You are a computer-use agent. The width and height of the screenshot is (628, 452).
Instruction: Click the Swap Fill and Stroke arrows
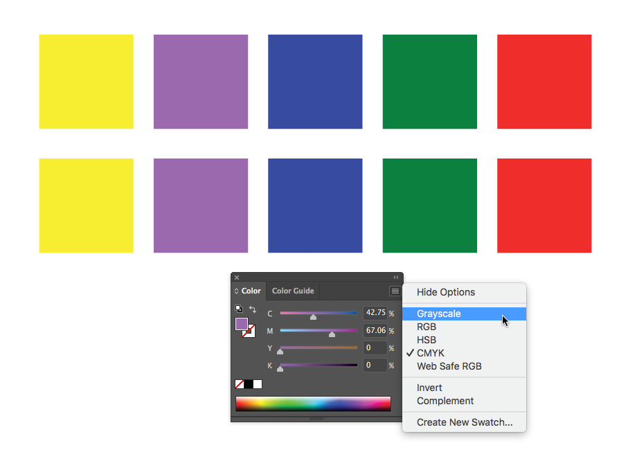point(253,309)
